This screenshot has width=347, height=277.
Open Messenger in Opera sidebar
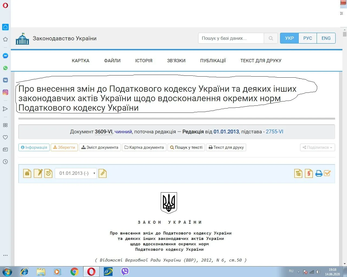click(x=5, y=56)
